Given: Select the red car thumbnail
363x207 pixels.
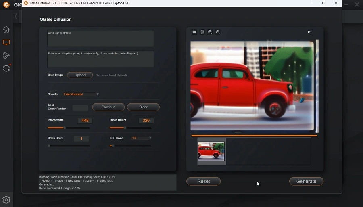Looking at the screenshot, I should tap(211, 151).
